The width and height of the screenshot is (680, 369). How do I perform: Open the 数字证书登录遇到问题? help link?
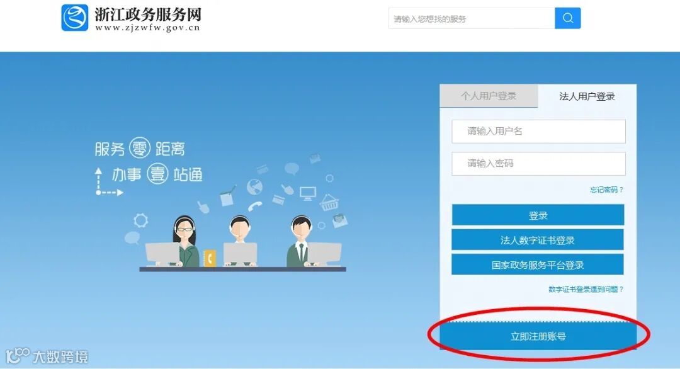[586, 289]
